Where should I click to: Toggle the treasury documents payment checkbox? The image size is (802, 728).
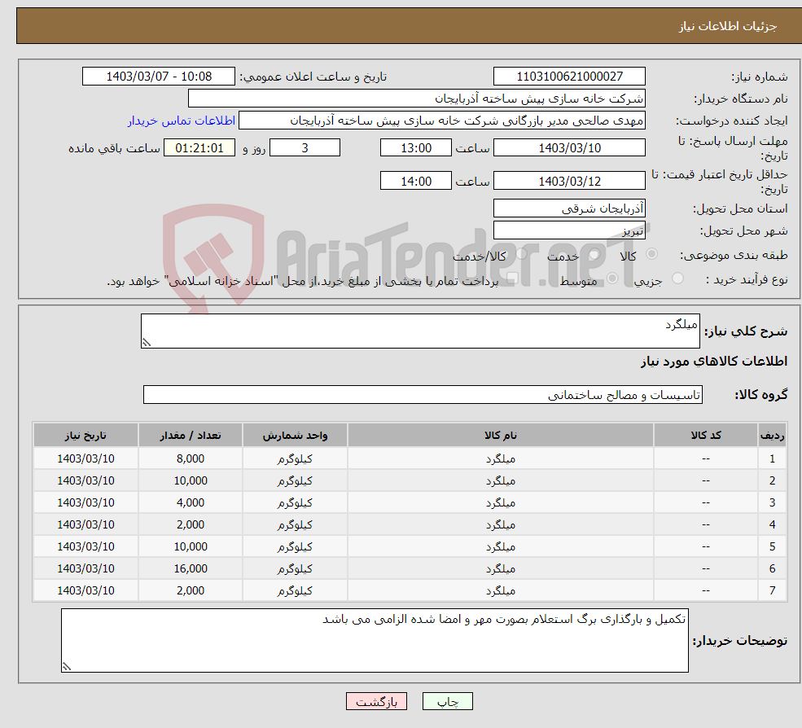(512, 278)
